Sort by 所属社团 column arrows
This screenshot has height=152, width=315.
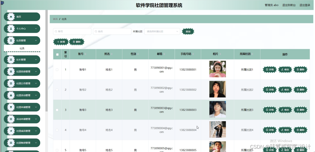coord(252,54)
